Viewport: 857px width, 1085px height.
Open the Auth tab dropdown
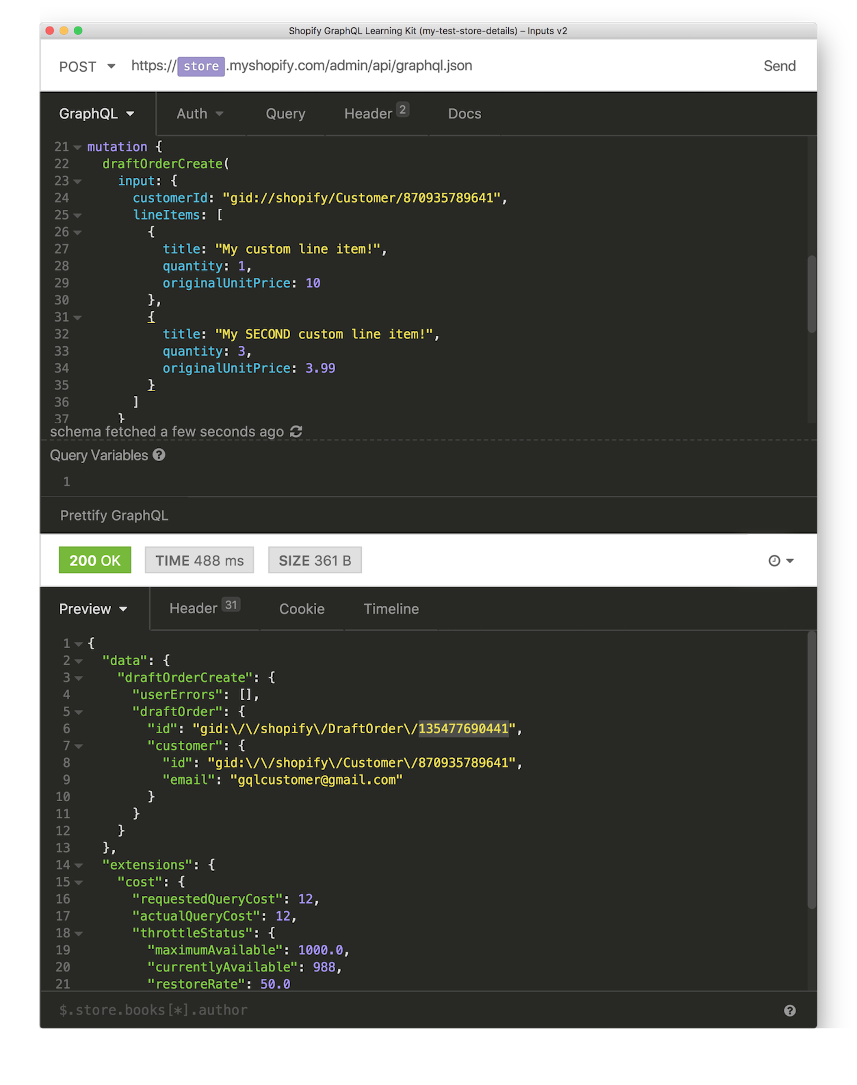(200, 114)
